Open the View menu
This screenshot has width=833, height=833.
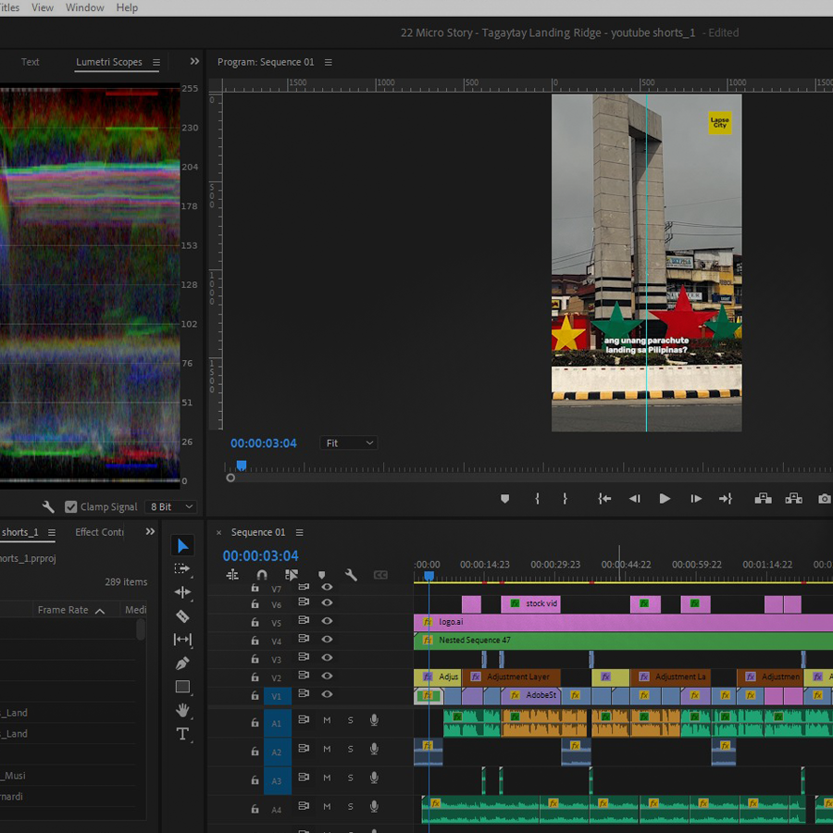point(43,7)
